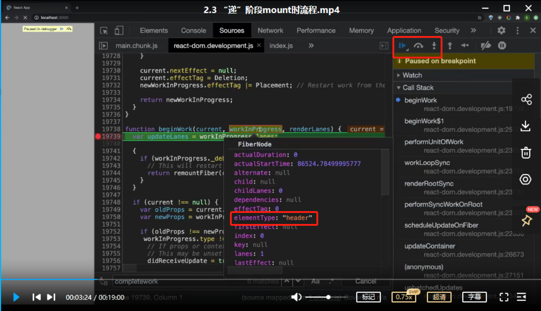This screenshot has width=541, height=311.
Task: Switch to Network tab
Action: 270,31
